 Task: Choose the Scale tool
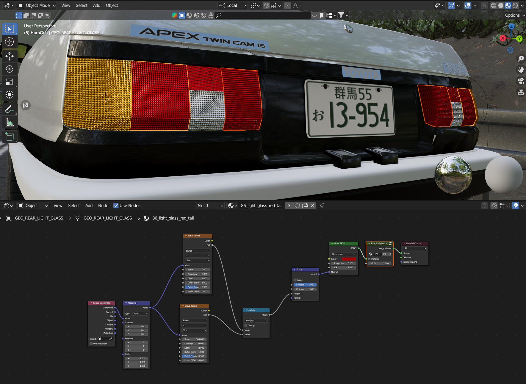(10, 82)
